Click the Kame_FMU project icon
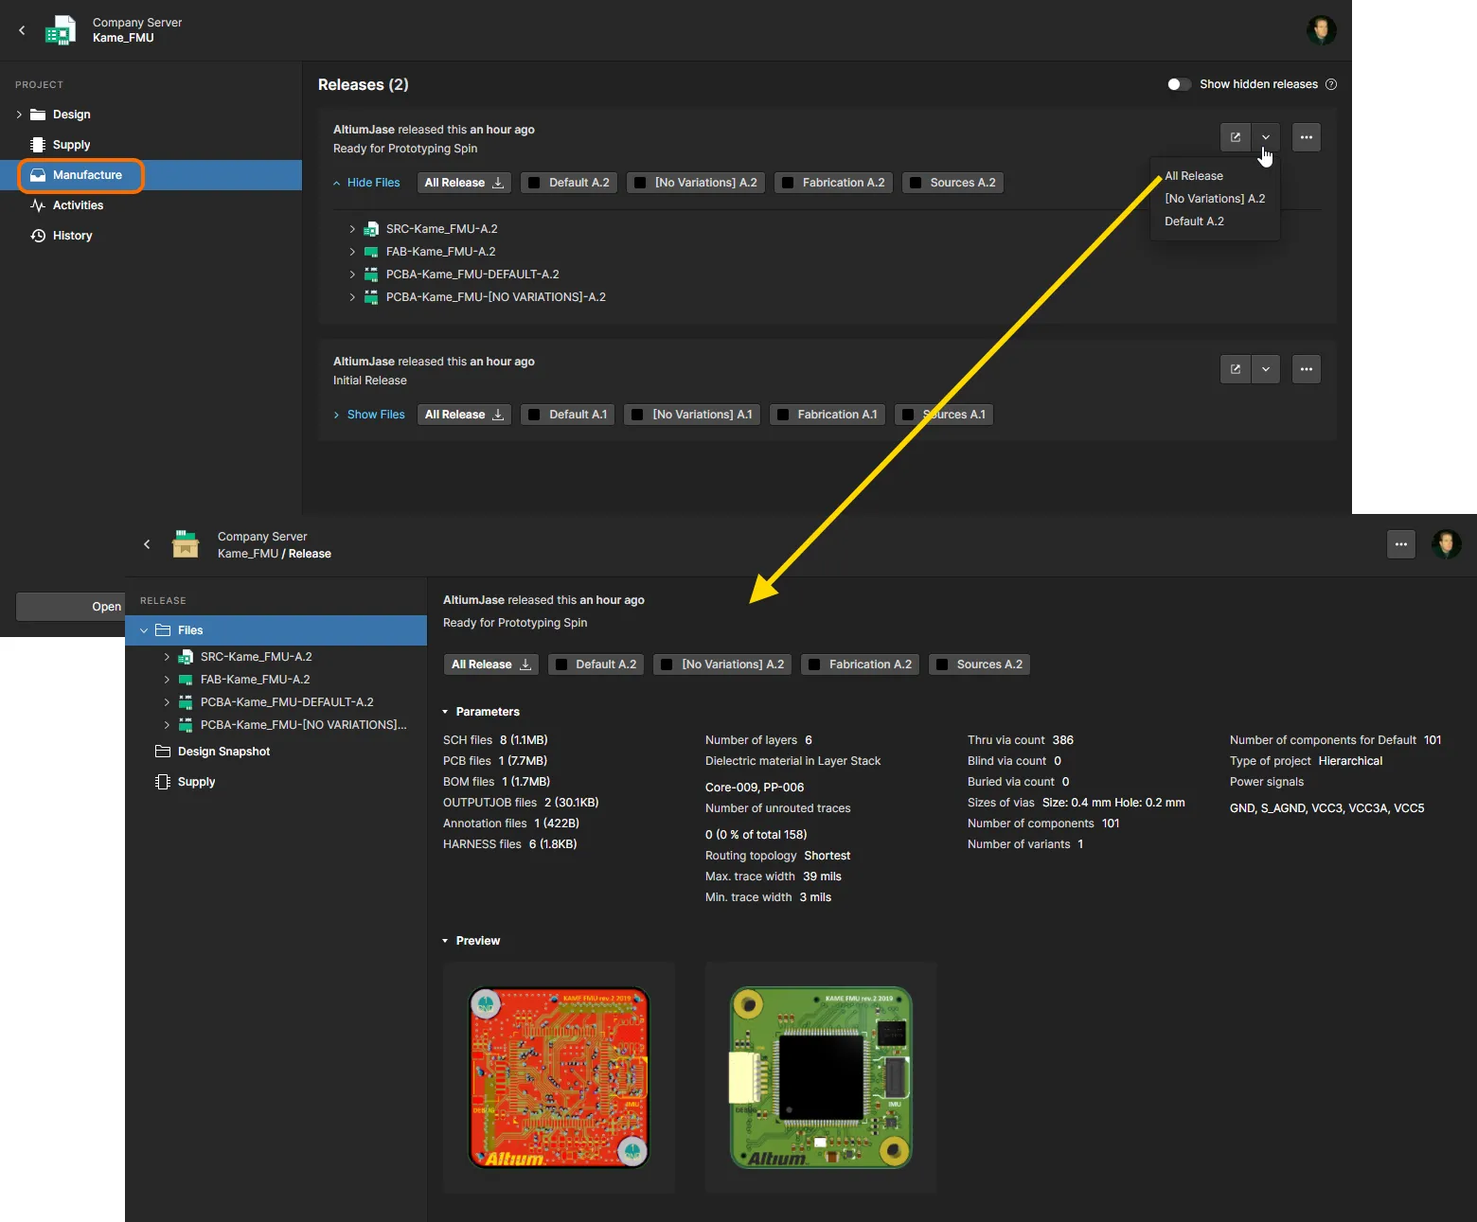 coord(61,30)
